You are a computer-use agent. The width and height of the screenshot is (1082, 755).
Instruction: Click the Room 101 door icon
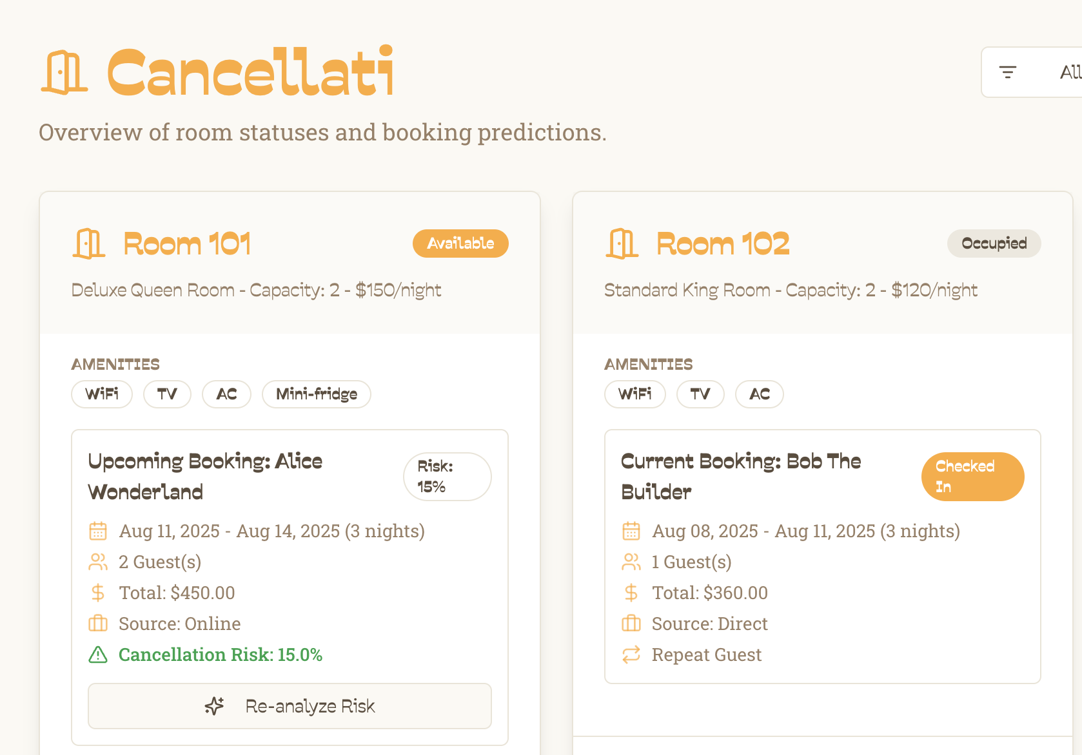(x=89, y=244)
